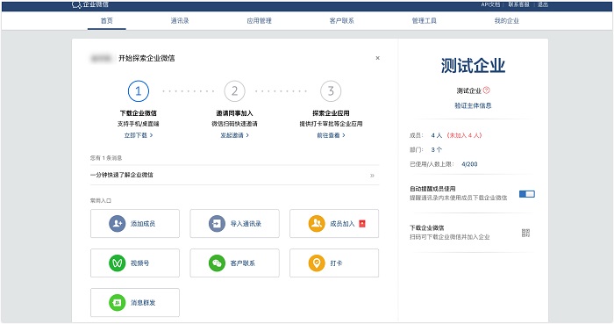Open the 应用管理 tab
Image resolution: width=614 pixels, height=324 pixels.
(x=260, y=21)
